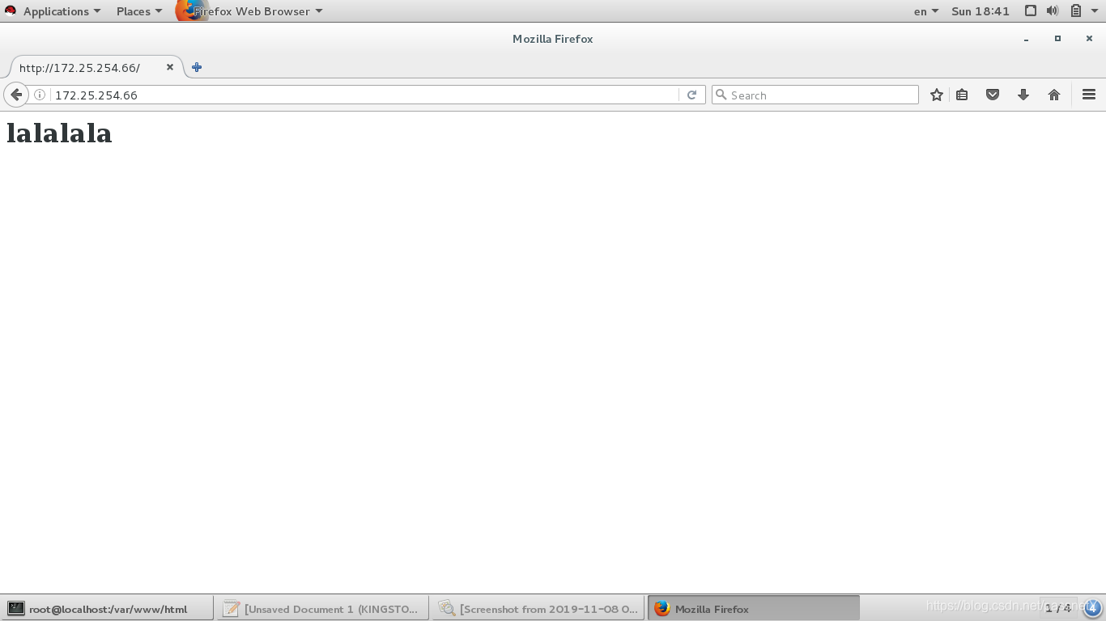Open the Firefox Web Browser app menu

click(251, 11)
